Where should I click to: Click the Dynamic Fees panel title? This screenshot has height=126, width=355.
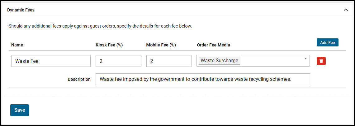tap(21, 10)
